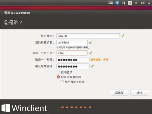Image resolution: width=152 pixels, height=114 pixels.
Task: Click the green checkmark beside Billy Fu field
Action: (x=123, y=36)
